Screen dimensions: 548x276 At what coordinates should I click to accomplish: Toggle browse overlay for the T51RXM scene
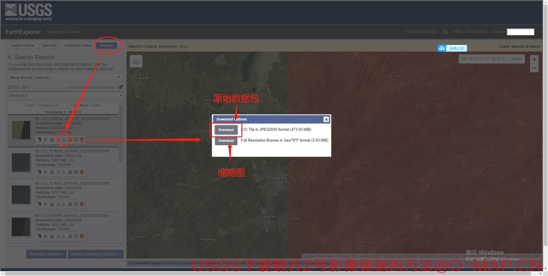tap(45, 172)
